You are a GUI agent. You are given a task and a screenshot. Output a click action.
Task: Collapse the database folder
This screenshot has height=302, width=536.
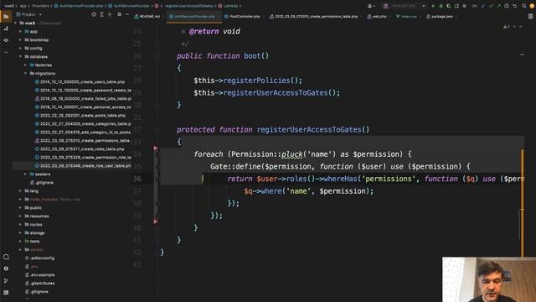tap(20, 56)
